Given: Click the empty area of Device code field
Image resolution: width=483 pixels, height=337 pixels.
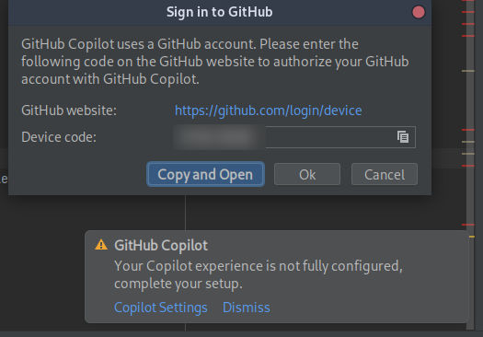Looking at the screenshot, I should point(329,137).
